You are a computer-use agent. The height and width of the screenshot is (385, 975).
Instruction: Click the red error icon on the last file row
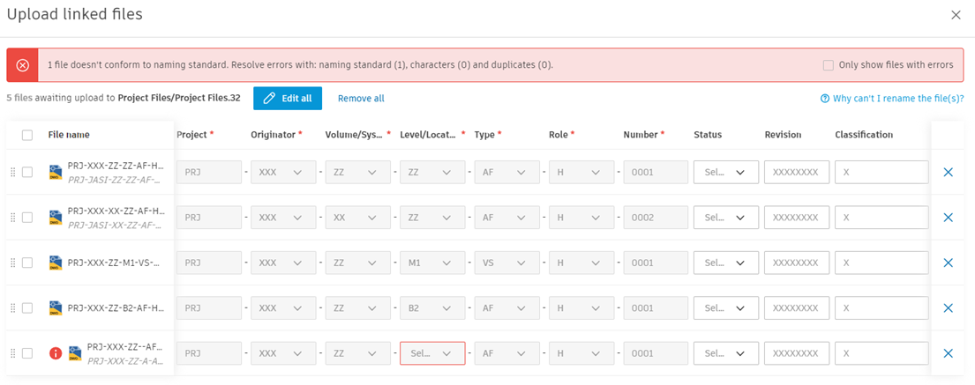point(55,353)
